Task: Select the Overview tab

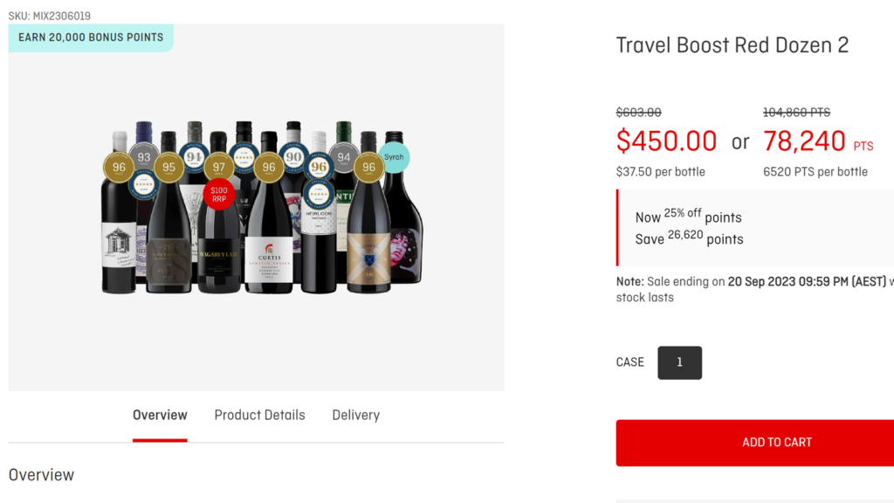Action: (160, 415)
